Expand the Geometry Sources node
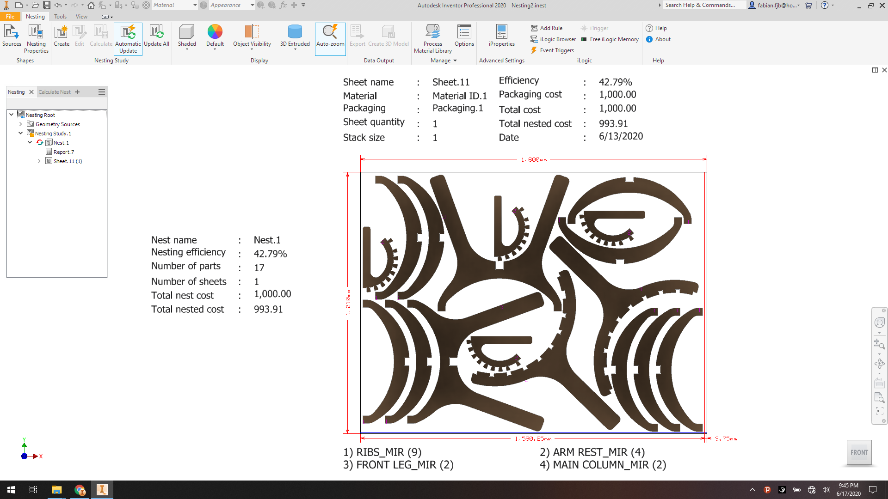The image size is (888, 499). point(21,124)
